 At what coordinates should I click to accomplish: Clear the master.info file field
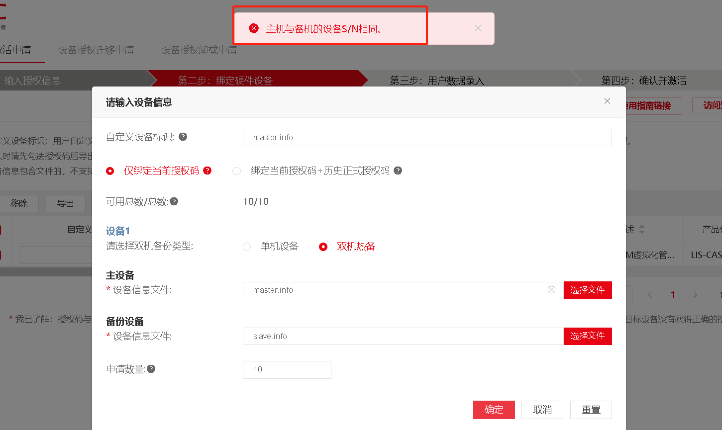pos(551,290)
